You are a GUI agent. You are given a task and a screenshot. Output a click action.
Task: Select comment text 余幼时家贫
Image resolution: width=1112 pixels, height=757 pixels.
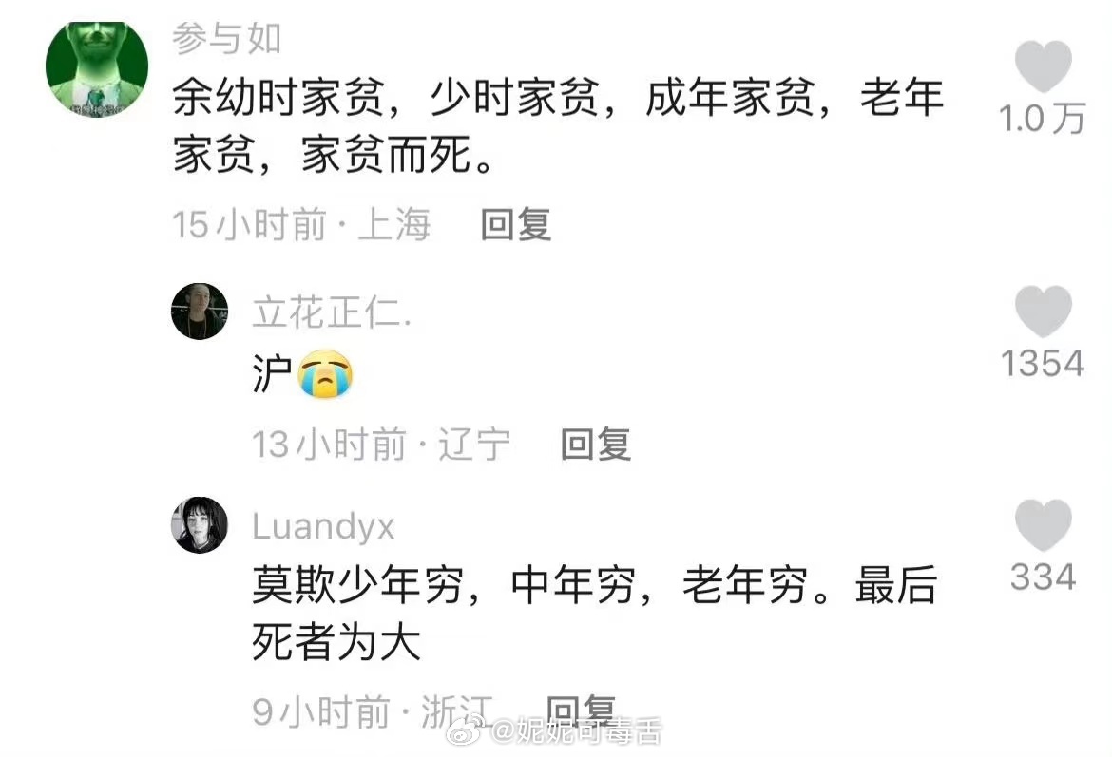tap(278, 97)
